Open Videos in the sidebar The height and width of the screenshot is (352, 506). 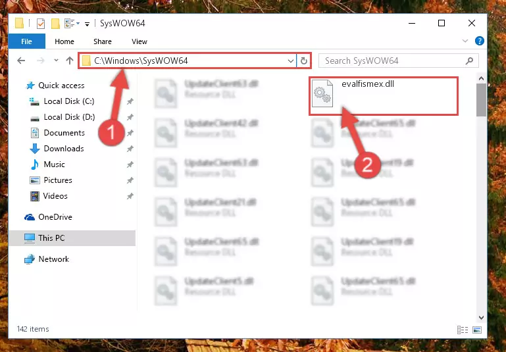coord(55,196)
